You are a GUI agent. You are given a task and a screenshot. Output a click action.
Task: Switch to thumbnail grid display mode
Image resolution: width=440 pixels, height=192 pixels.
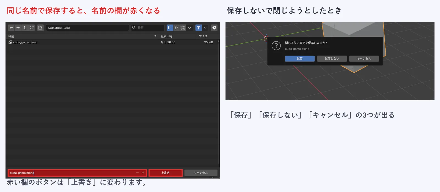183,28
